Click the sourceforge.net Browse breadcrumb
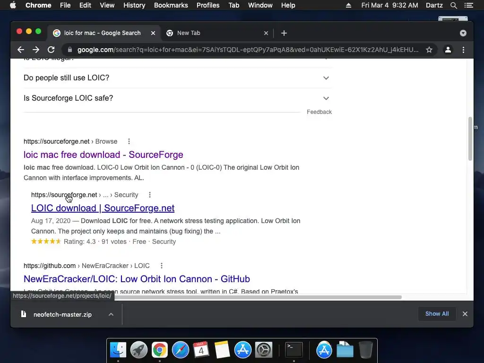The width and height of the screenshot is (484, 363). (x=70, y=141)
